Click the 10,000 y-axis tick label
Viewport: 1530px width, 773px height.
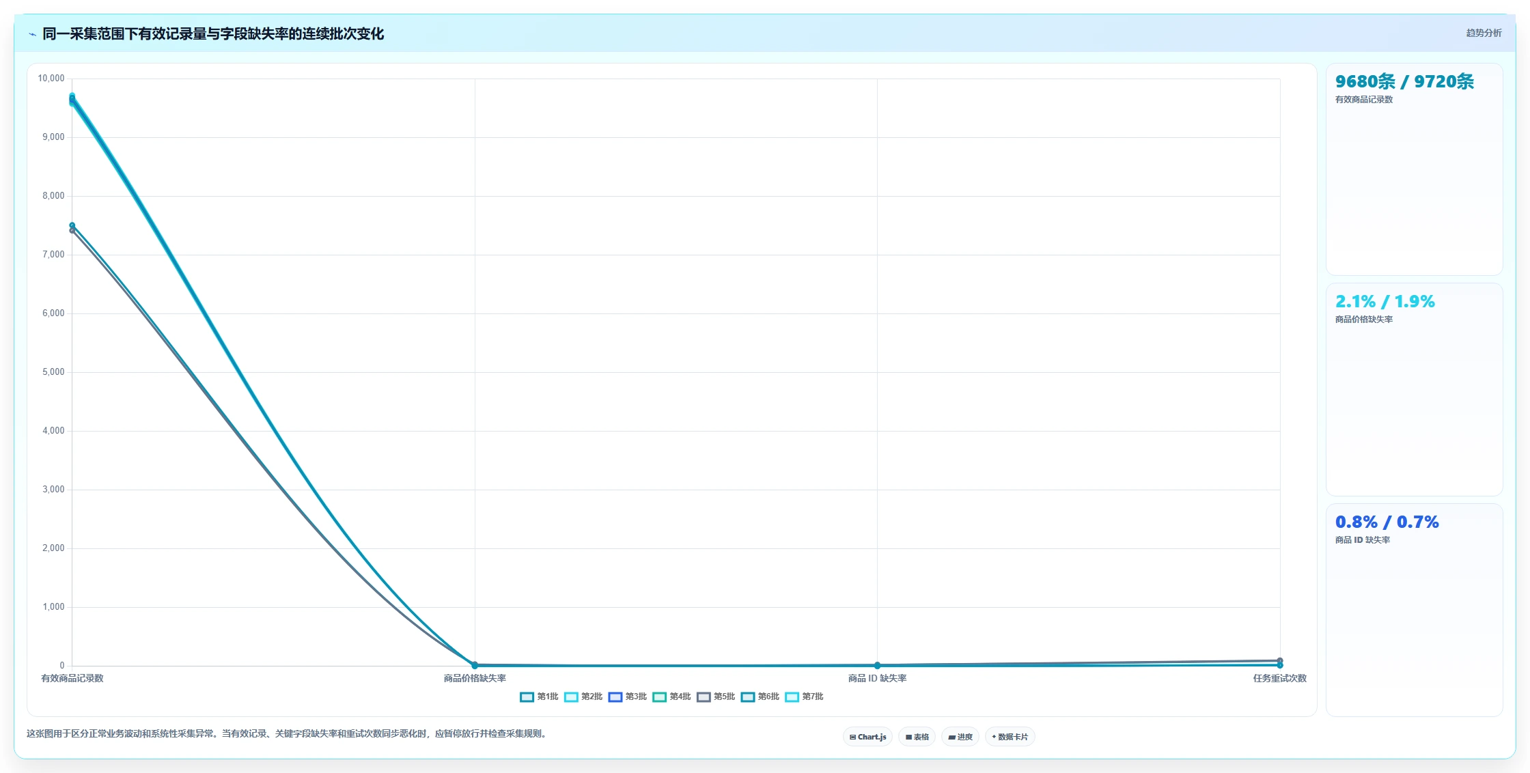(x=51, y=79)
